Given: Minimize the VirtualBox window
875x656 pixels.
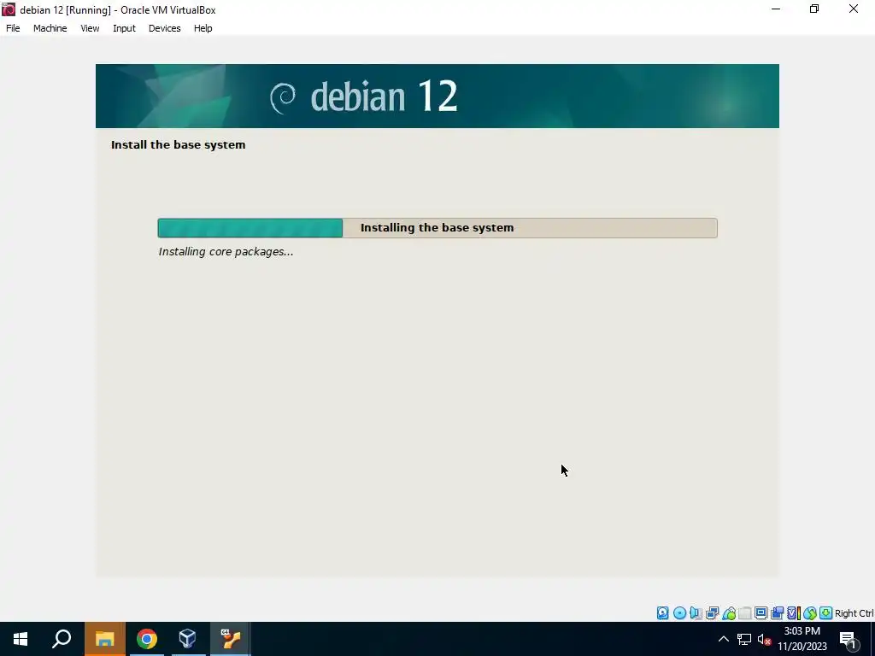Looking at the screenshot, I should coord(776,9).
